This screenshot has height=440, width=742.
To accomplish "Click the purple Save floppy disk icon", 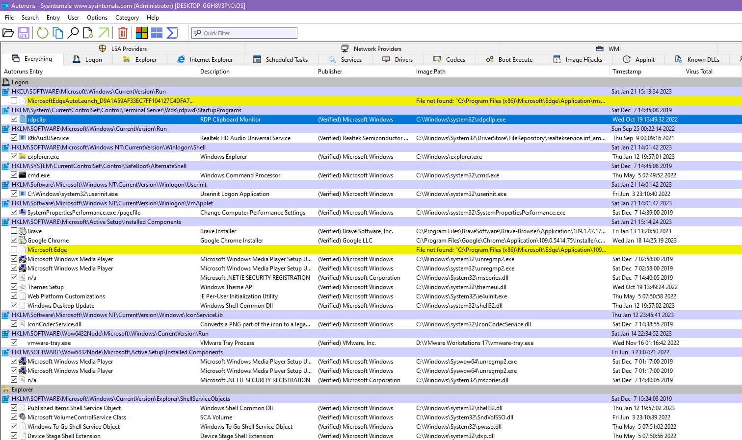I will tap(23, 33).
